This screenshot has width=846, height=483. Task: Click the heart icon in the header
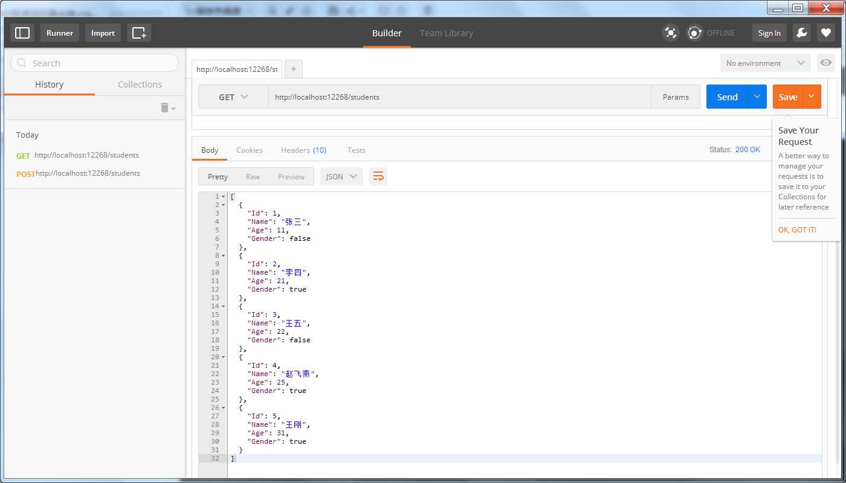coord(826,33)
